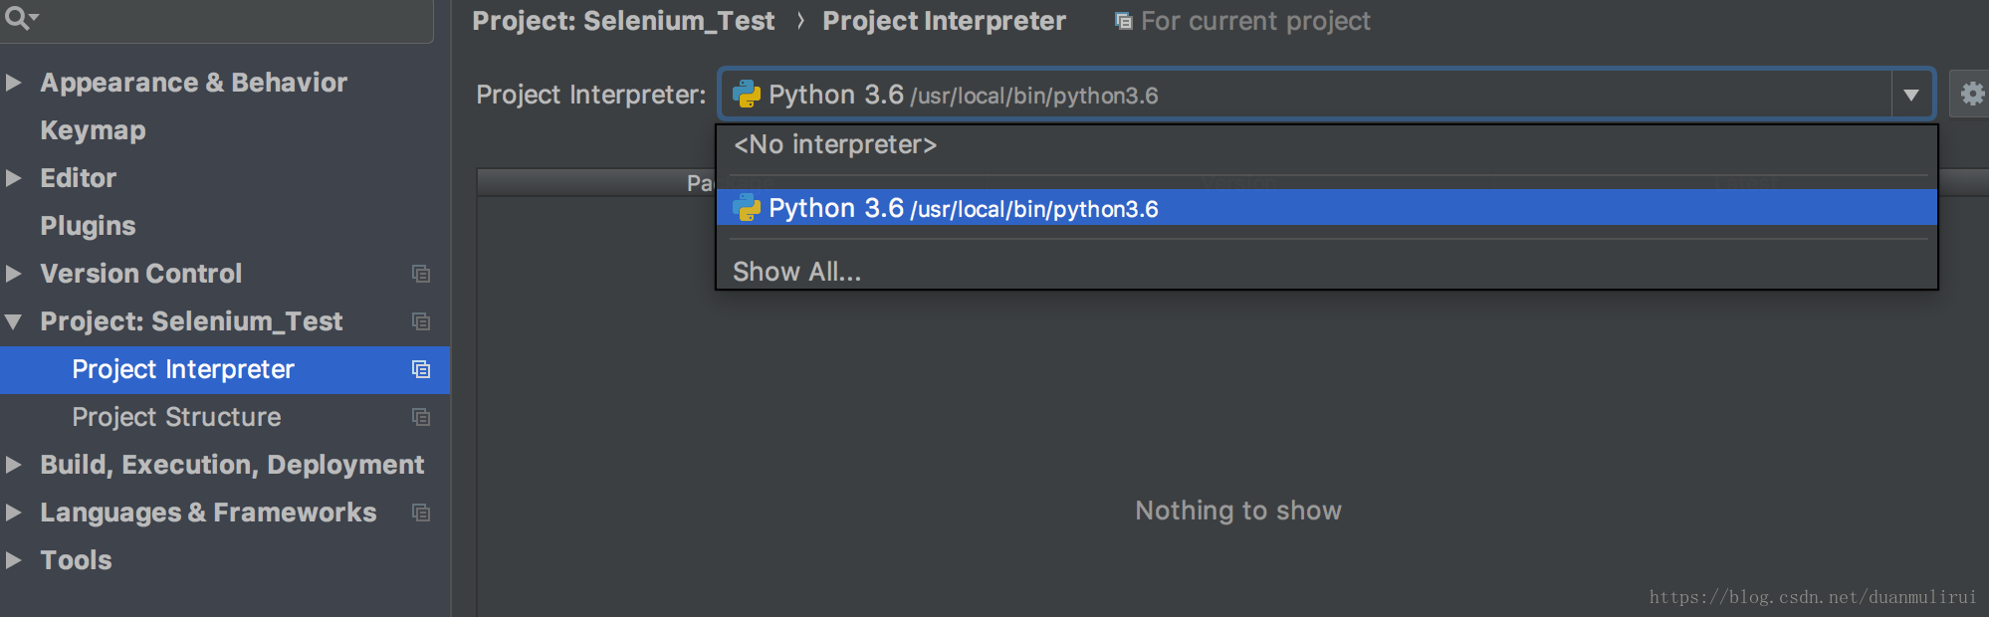Click Project Interpreter in the breadcrumb

[x=944, y=21]
